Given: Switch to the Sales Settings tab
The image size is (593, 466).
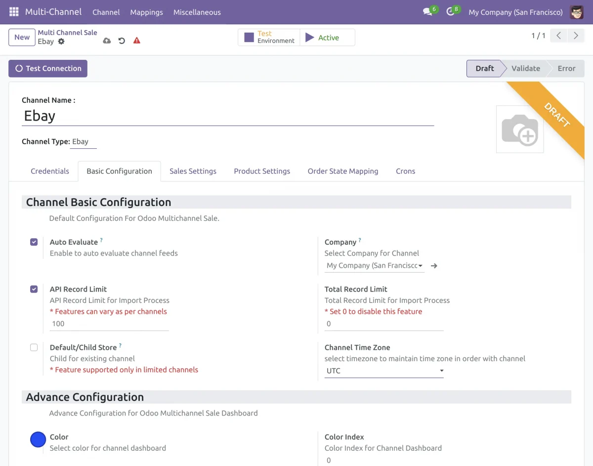Looking at the screenshot, I should click(x=193, y=171).
